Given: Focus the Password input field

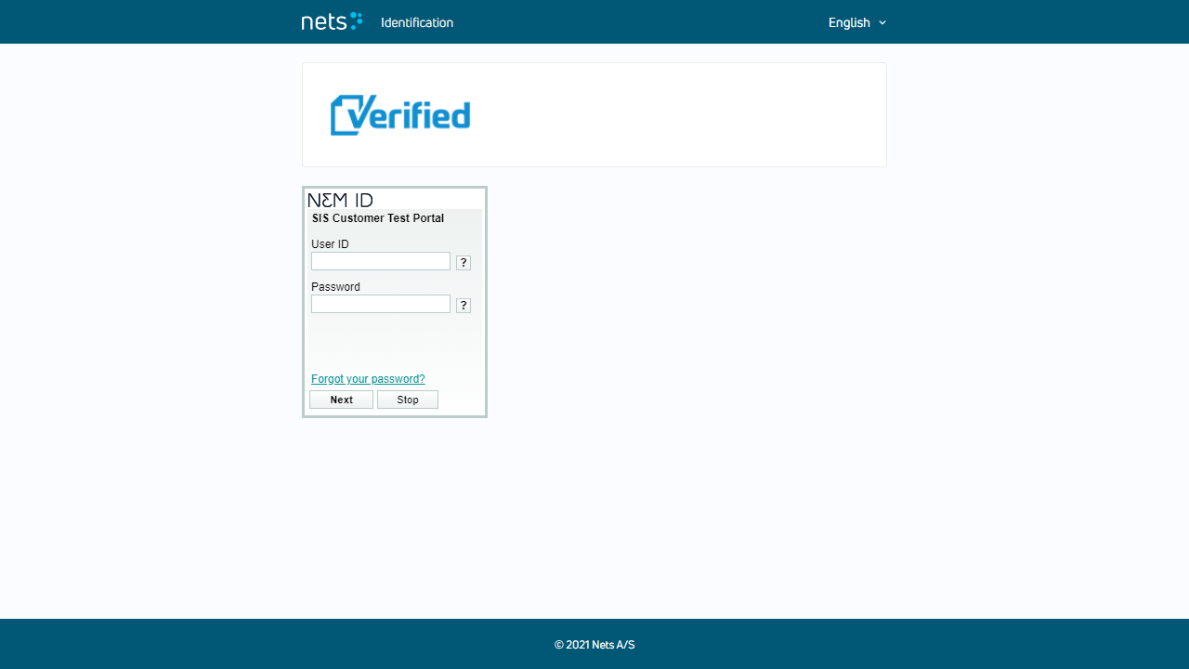Looking at the screenshot, I should [x=381, y=304].
